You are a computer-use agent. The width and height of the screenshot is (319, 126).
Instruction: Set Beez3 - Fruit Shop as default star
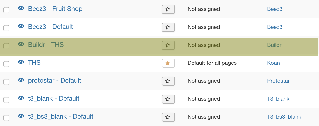coord(168,9)
